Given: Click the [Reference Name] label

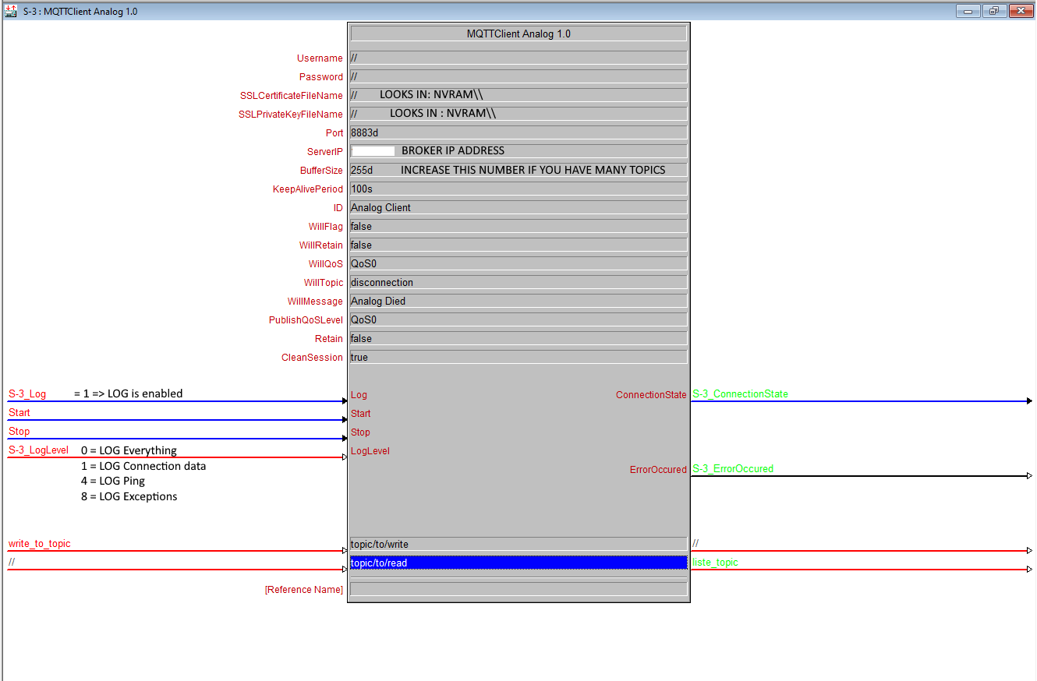Looking at the screenshot, I should 304,590.
